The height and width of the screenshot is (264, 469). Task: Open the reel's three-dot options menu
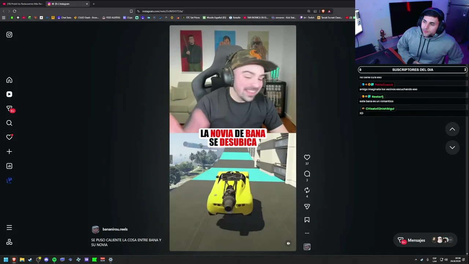click(x=307, y=233)
